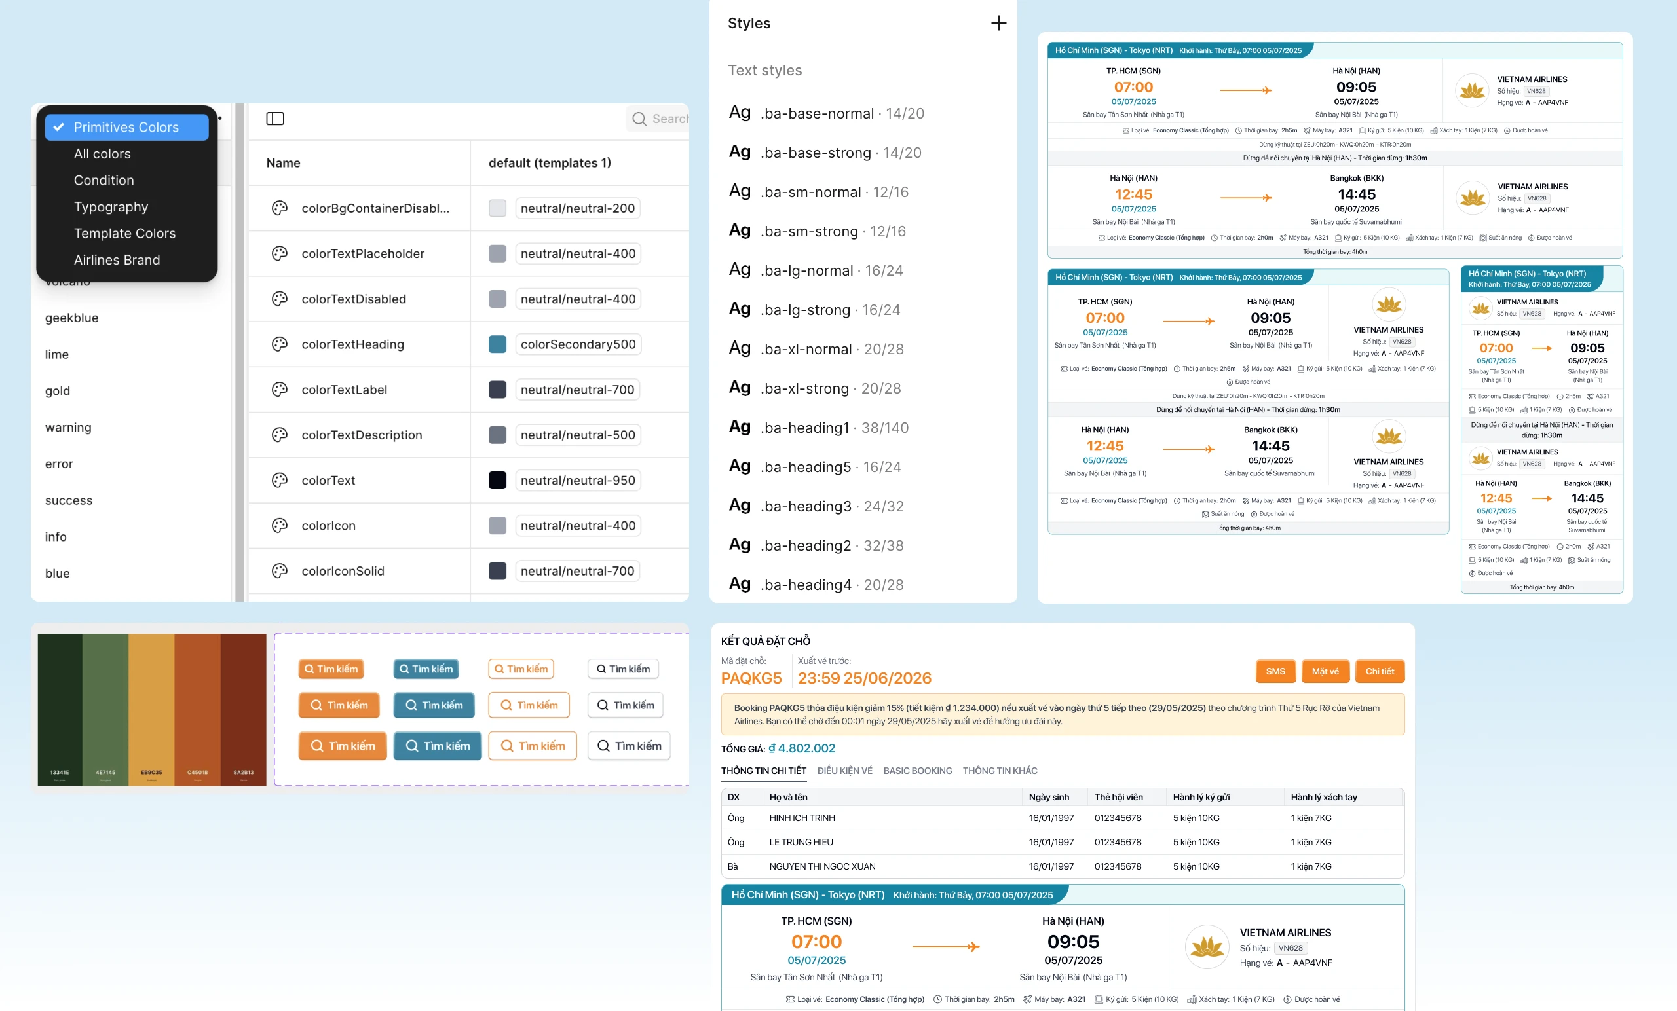1677x1011 pixels.
Task: Select info color group
Action: click(x=56, y=537)
